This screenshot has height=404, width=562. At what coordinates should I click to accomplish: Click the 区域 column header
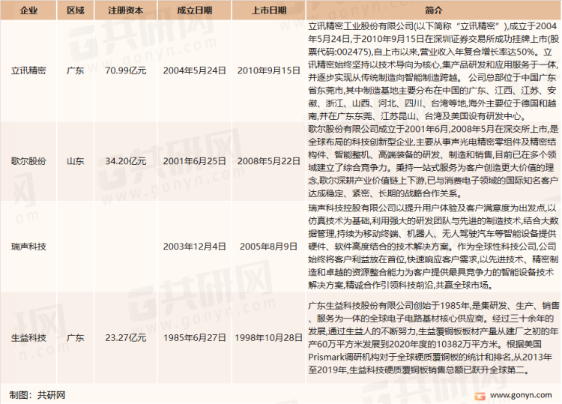point(75,10)
